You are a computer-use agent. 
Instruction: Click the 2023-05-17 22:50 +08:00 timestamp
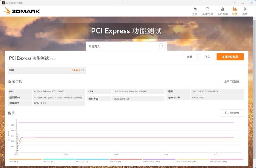tap(205, 92)
